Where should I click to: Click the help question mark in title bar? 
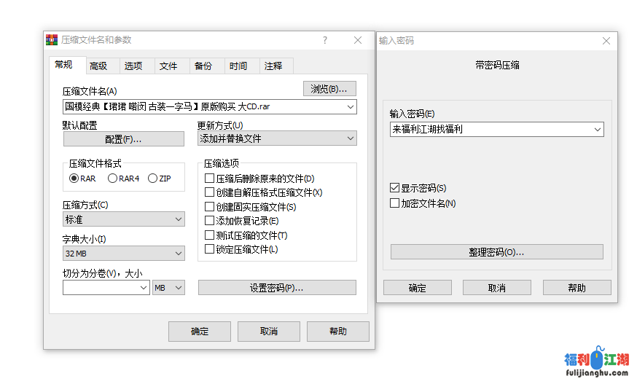click(x=325, y=40)
